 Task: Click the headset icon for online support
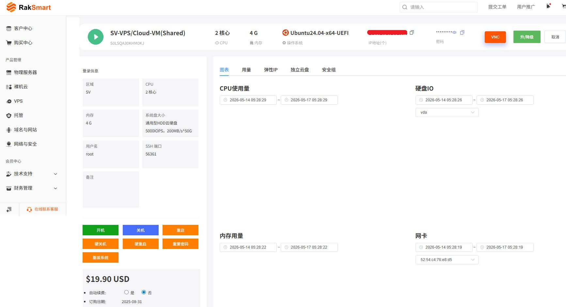[x=29, y=209]
